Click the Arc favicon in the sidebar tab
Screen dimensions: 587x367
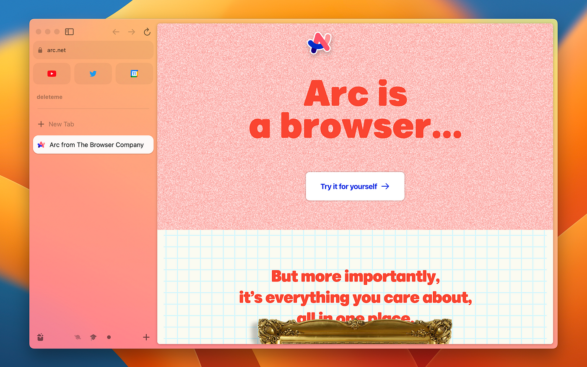[41, 145]
